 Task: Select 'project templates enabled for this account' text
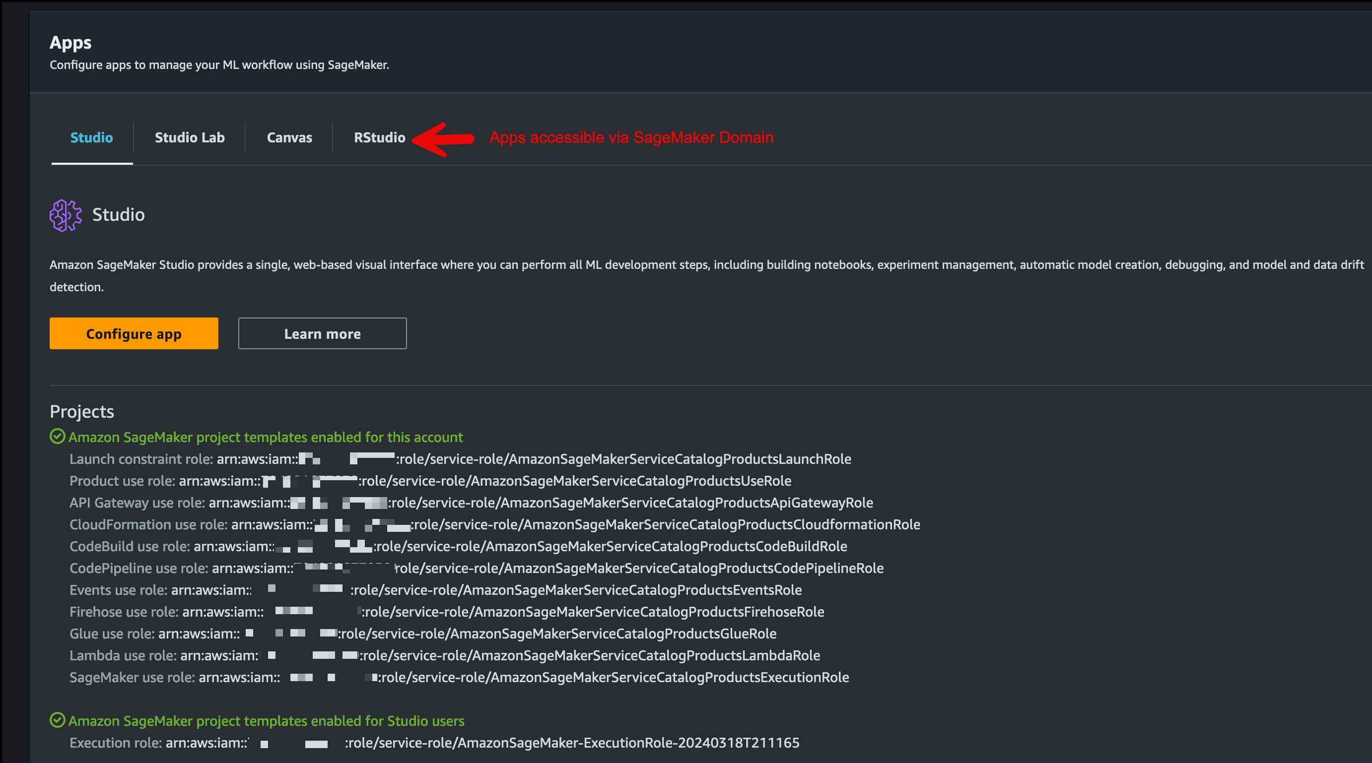point(330,437)
